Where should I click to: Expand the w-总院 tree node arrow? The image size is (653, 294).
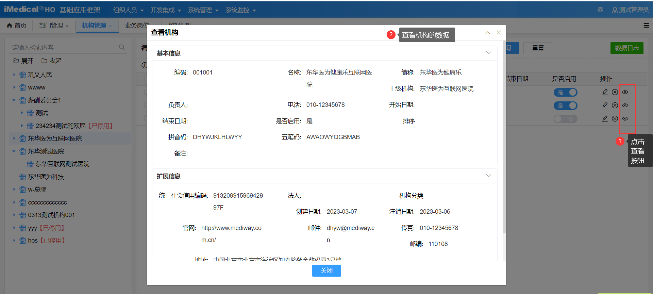(14, 190)
